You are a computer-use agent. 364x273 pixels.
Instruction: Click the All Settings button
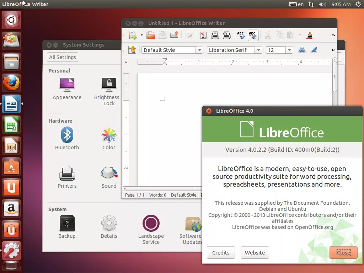63,57
